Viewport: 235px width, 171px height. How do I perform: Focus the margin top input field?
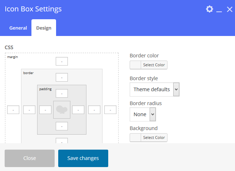62,61
